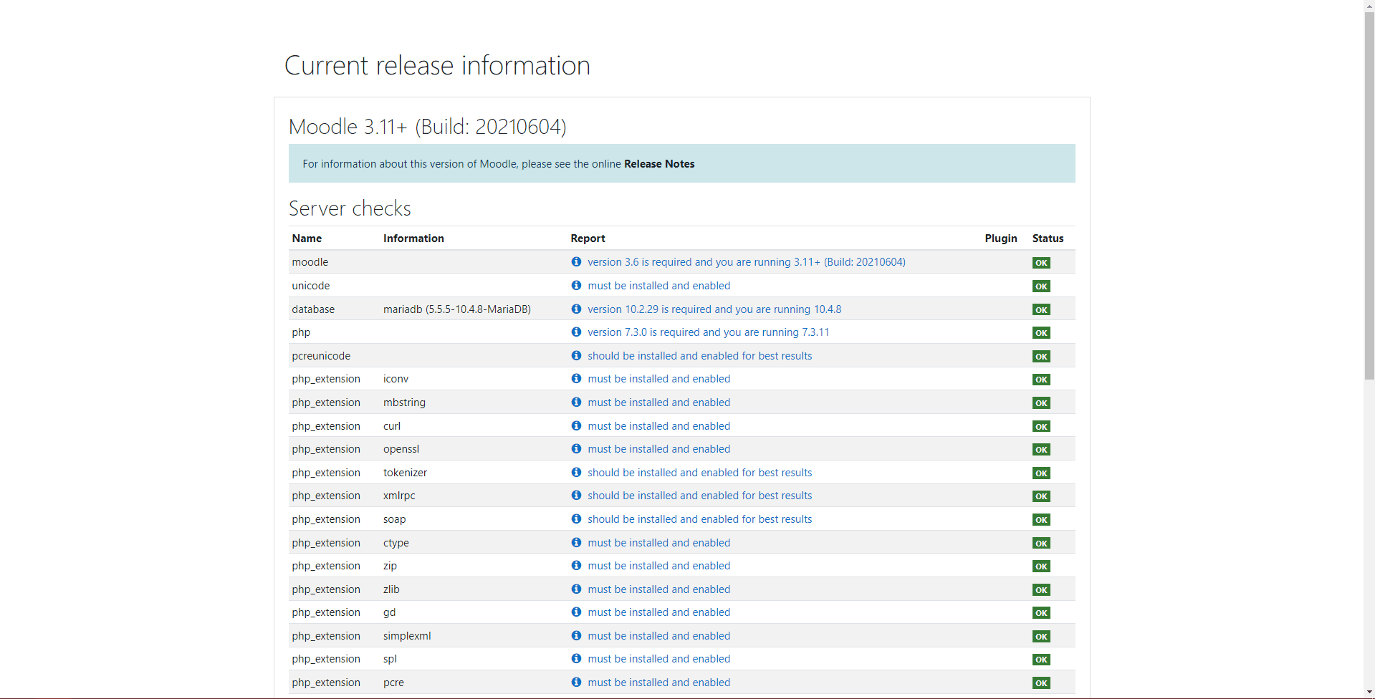The width and height of the screenshot is (1375, 699).
Task: Click the info icon in the openssl row
Action: 576,448
